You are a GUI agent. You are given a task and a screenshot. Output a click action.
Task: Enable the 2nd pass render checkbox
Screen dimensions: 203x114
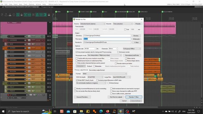[118, 52]
